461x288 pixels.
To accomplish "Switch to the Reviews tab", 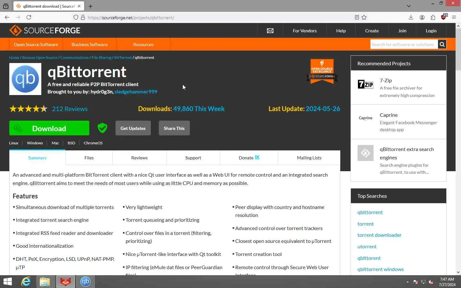I will pyautogui.click(x=139, y=158).
